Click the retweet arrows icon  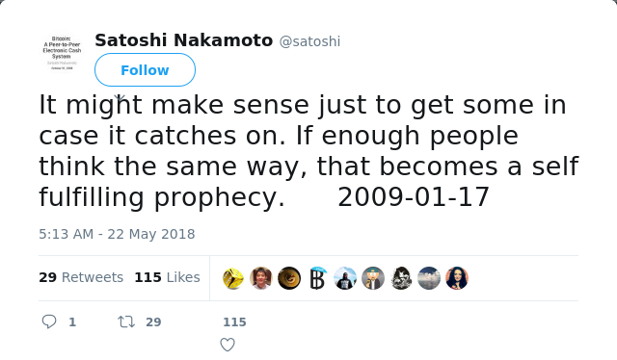point(126,321)
